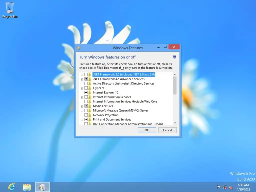The width and height of the screenshot is (256, 192).
Task: Uncheck the Media Features checkbox
Action: click(86, 106)
